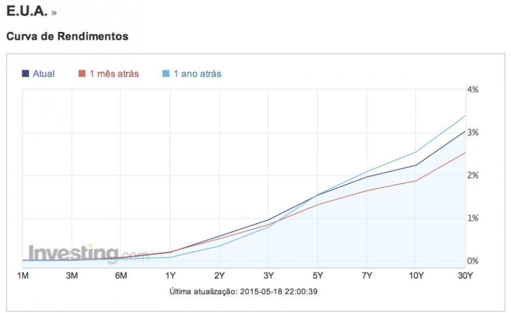Click the 30Y label on the x-axis
This screenshot has height=313, width=511.
click(x=465, y=275)
